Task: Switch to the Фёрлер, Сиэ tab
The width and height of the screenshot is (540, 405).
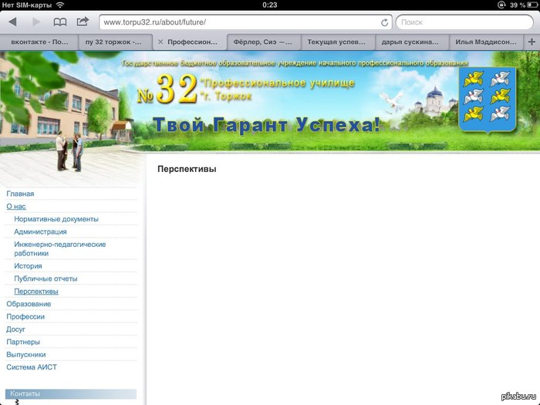Action: pos(262,42)
